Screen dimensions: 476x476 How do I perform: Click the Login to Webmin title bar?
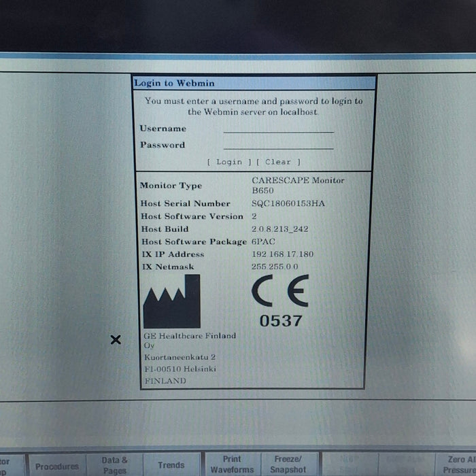pyautogui.click(x=254, y=83)
